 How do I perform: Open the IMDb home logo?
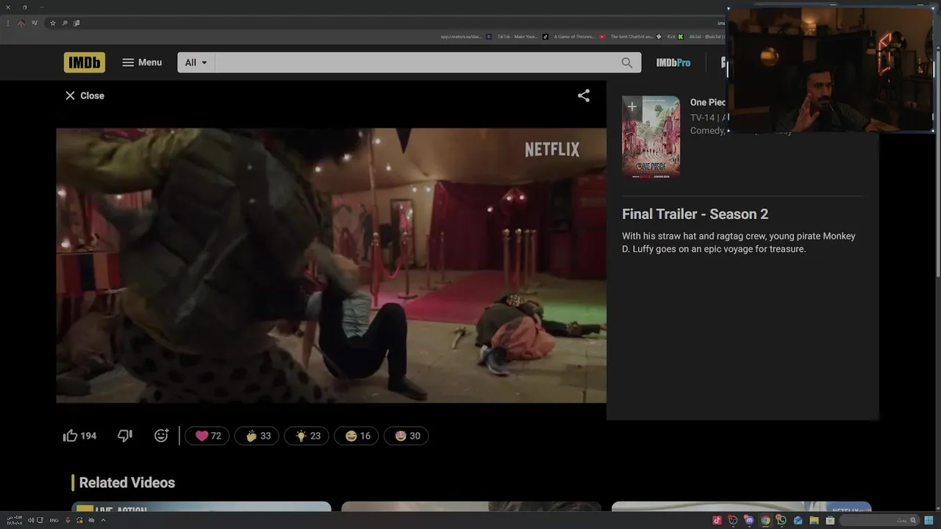(85, 62)
